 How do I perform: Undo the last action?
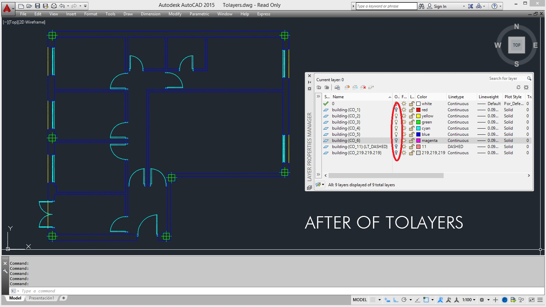62,6
